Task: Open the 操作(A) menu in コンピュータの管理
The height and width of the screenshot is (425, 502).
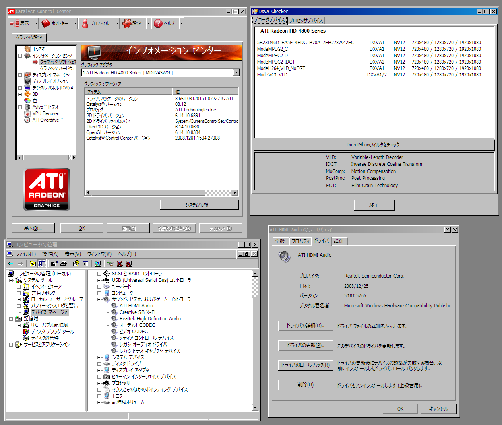Action: coord(50,254)
